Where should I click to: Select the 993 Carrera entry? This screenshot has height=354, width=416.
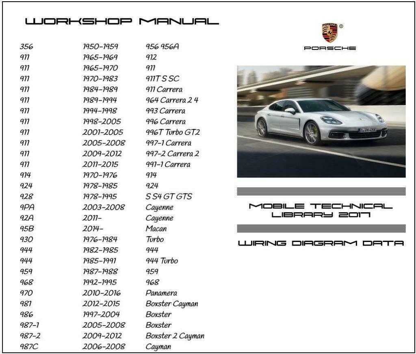pyautogui.click(x=165, y=110)
